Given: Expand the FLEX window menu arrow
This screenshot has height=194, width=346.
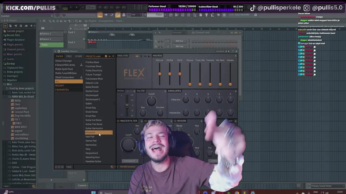Looking at the screenshot, I should (x=55, y=51).
